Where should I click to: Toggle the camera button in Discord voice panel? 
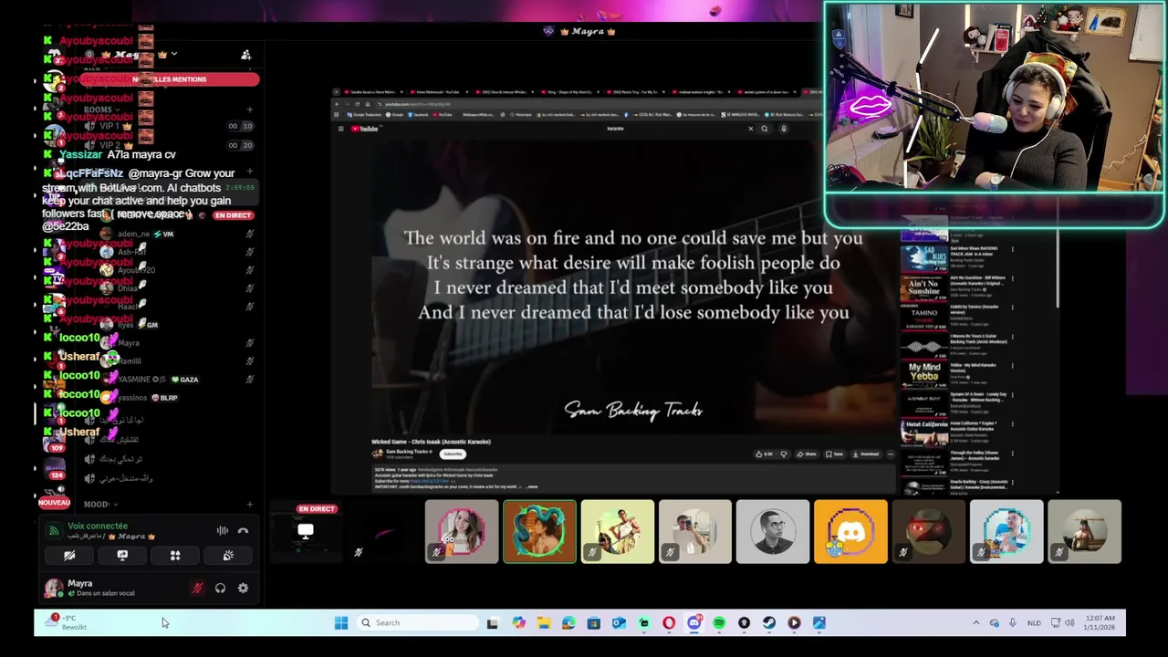69,555
